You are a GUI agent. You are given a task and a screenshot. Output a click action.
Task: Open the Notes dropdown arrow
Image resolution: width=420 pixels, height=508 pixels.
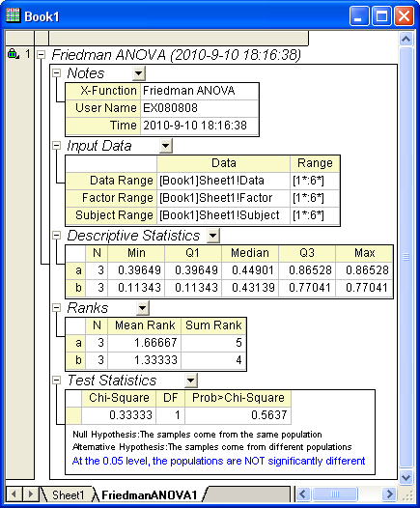coord(139,73)
